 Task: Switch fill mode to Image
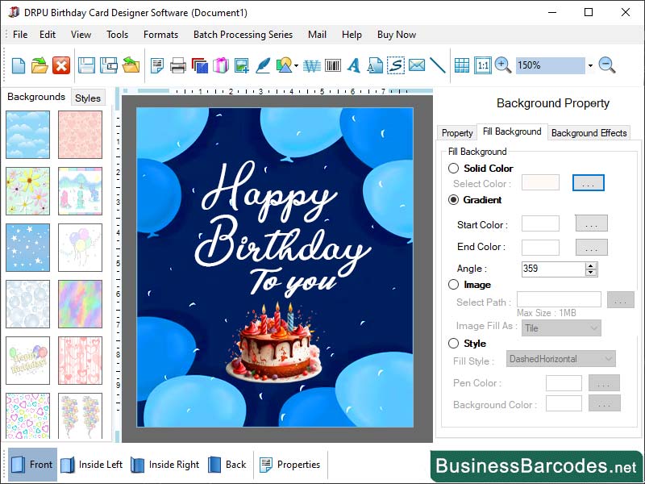point(453,284)
